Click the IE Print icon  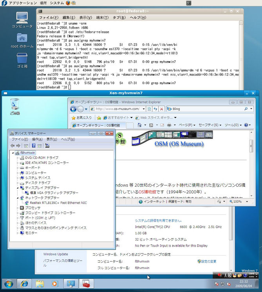click(169, 125)
